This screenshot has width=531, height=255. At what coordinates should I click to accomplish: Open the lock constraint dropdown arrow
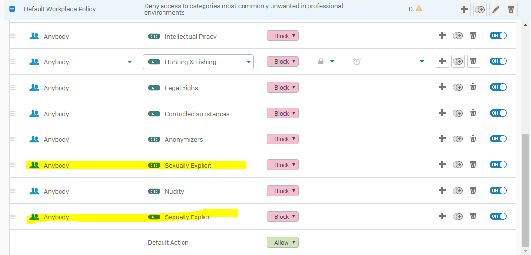coord(332,61)
